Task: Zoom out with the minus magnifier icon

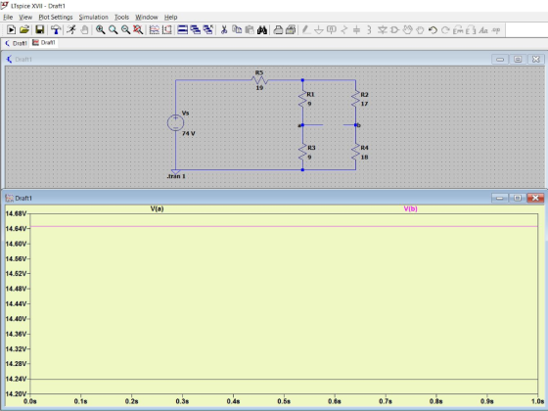Action: point(125,30)
